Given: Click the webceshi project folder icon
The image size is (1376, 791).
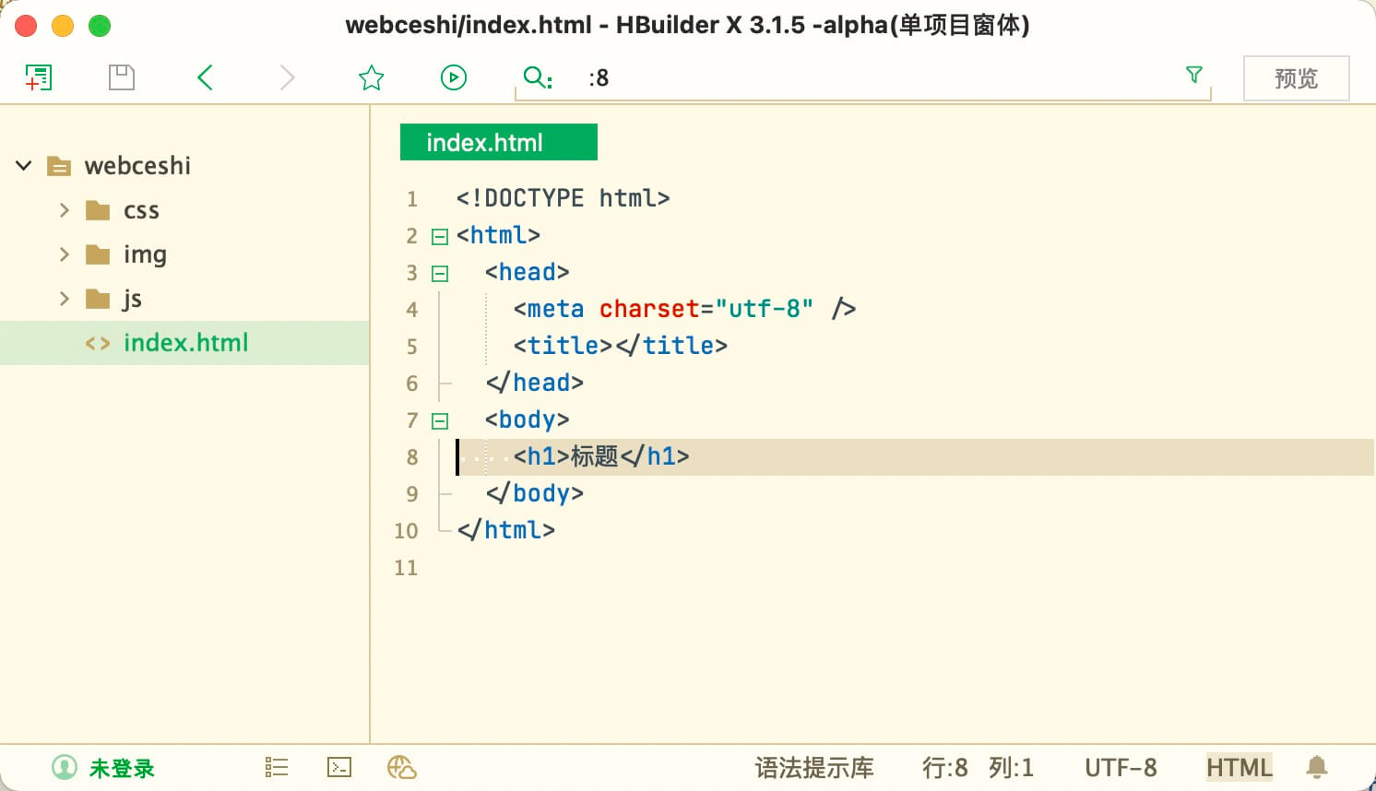Looking at the screenshot, I should [x=59, y=166].
